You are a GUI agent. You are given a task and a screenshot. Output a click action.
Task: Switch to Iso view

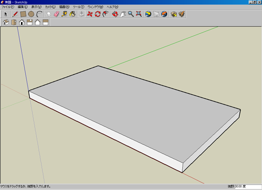point(6,23)
